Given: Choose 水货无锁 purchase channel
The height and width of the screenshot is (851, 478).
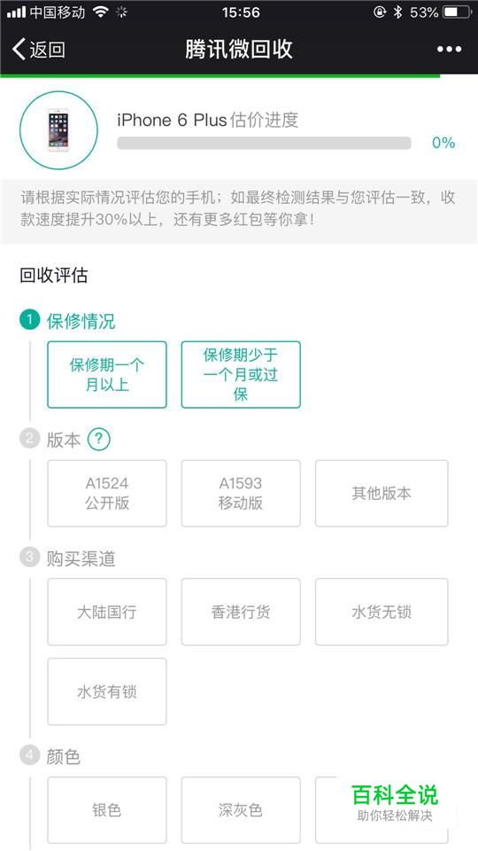Looking at the screenshot, I should click(382, 612).
